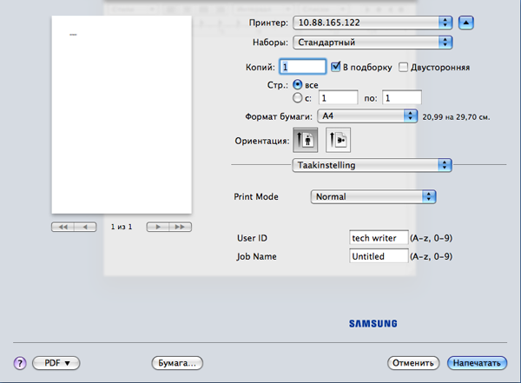
Task: Click the page preview thumbnail
Action: click(122, 115)
